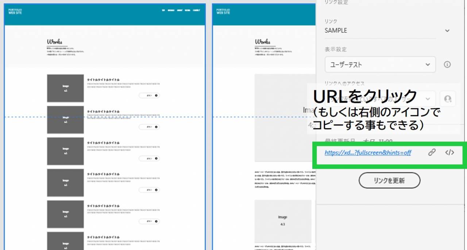Screen dimensions: 467x250
Task: Copy the share link with the chain icon
Action: 432,153
